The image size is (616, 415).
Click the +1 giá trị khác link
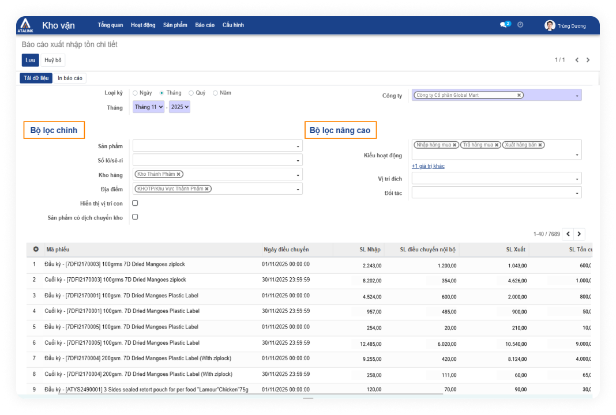pos(428,167)
